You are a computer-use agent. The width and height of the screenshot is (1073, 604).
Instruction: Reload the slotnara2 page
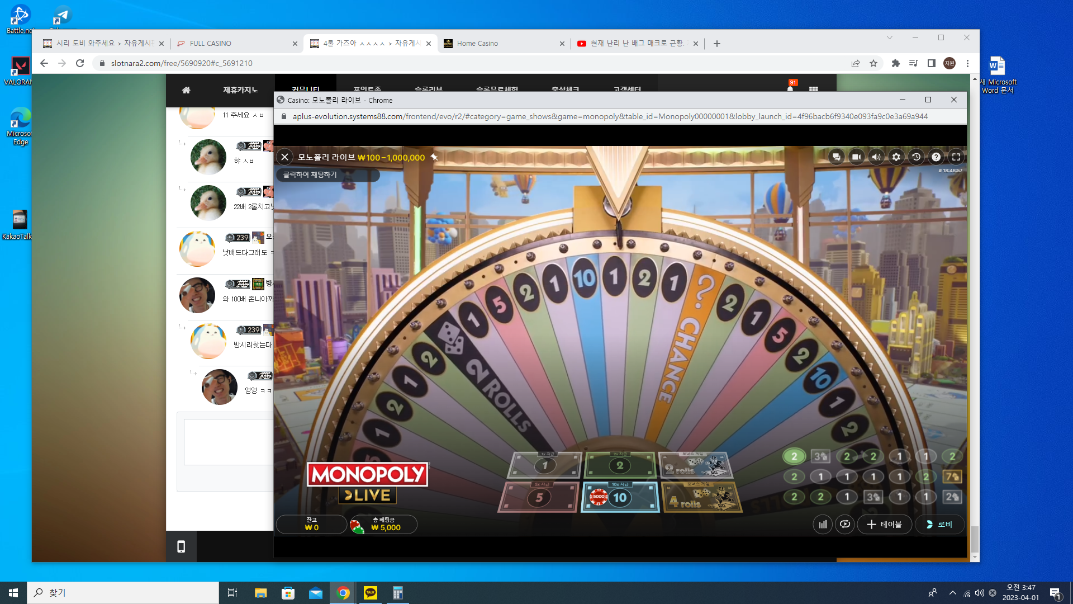click(x=80, y=63)
